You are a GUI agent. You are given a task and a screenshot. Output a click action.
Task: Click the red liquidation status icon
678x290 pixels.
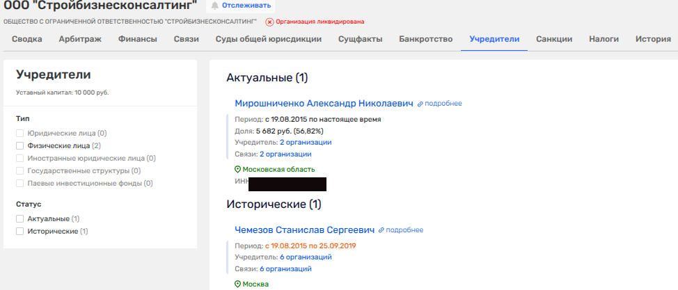coord(269,22)
